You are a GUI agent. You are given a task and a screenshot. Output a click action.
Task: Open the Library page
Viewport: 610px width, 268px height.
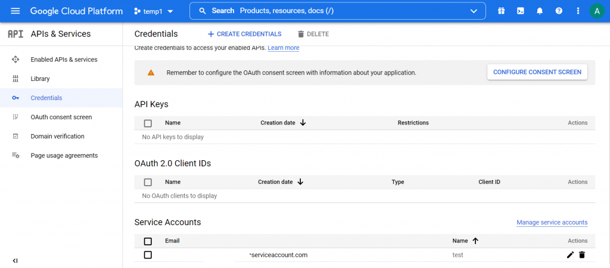click(x=40, y=79)
